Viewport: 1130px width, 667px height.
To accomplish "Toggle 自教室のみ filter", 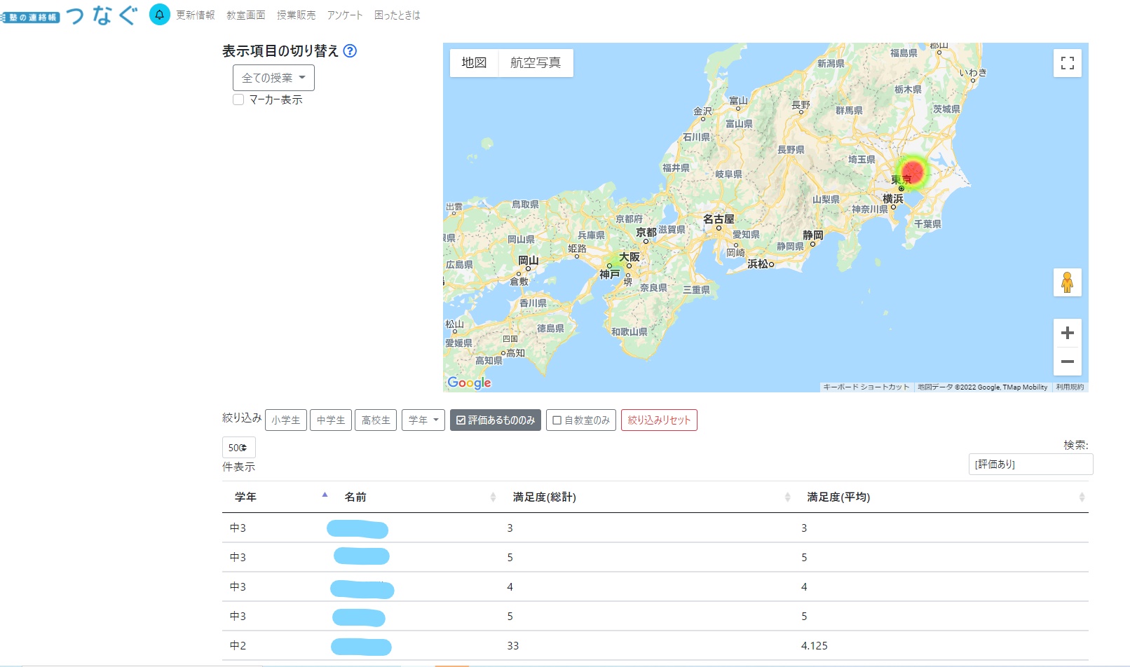I will pyautogui.click(x=581, y=420).
